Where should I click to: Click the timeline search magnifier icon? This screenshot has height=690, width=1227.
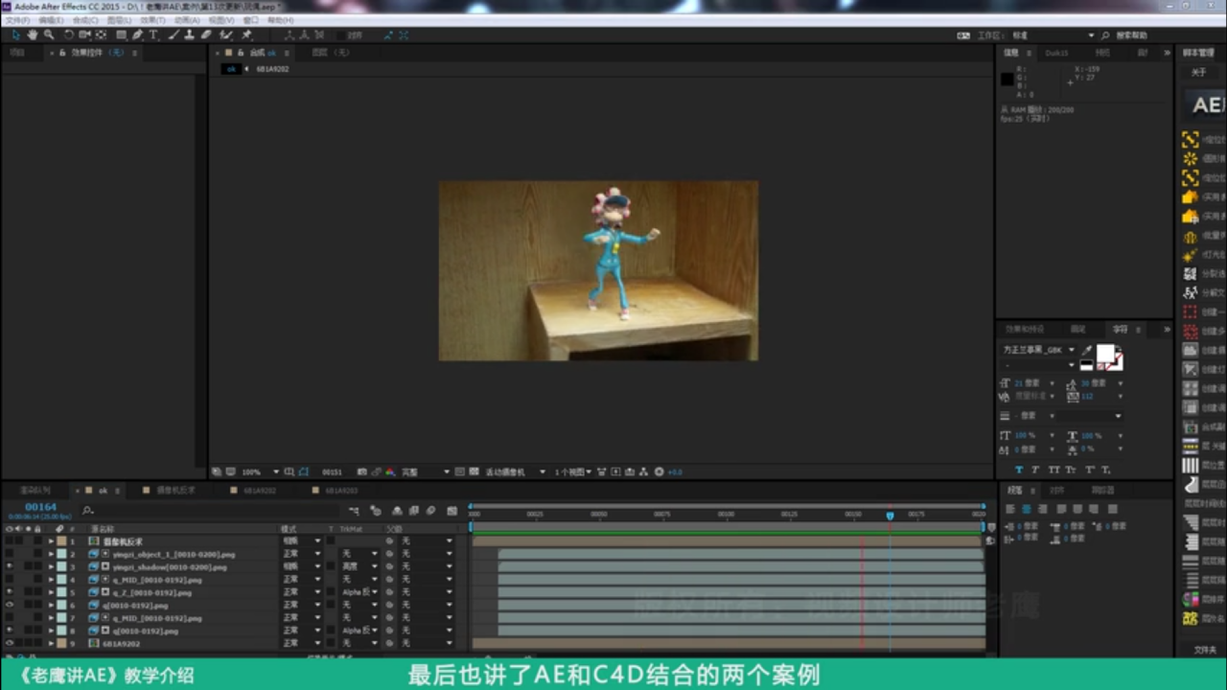(x=87, y=511)
